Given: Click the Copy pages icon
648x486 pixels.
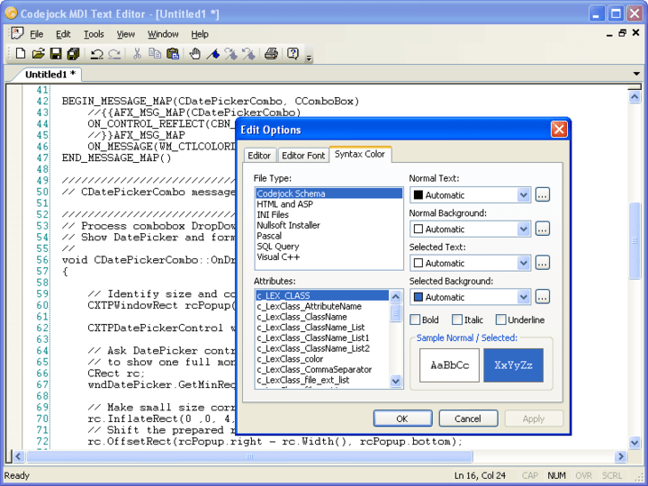Looking at the screenshot, I should pyautogui.click(x=155, y=54).
